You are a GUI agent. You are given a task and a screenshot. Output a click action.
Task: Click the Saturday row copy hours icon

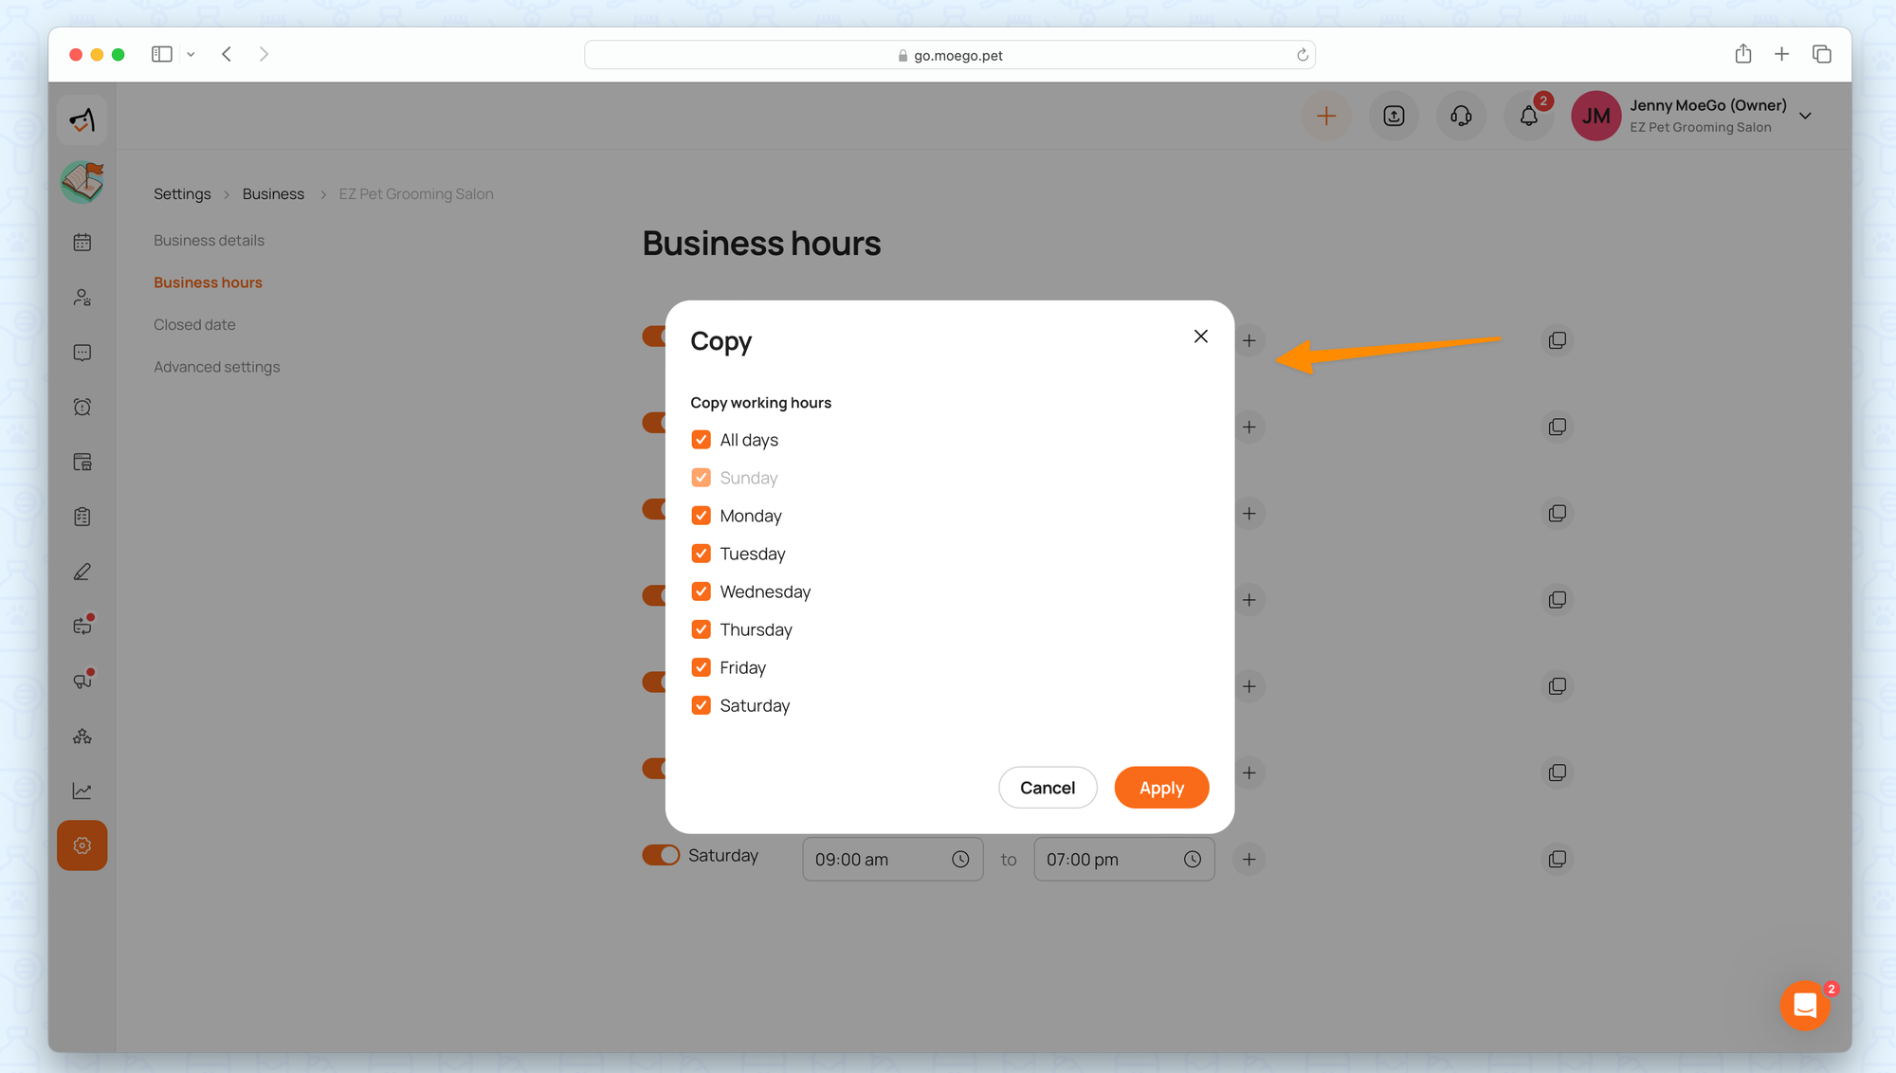point(1557,859)
